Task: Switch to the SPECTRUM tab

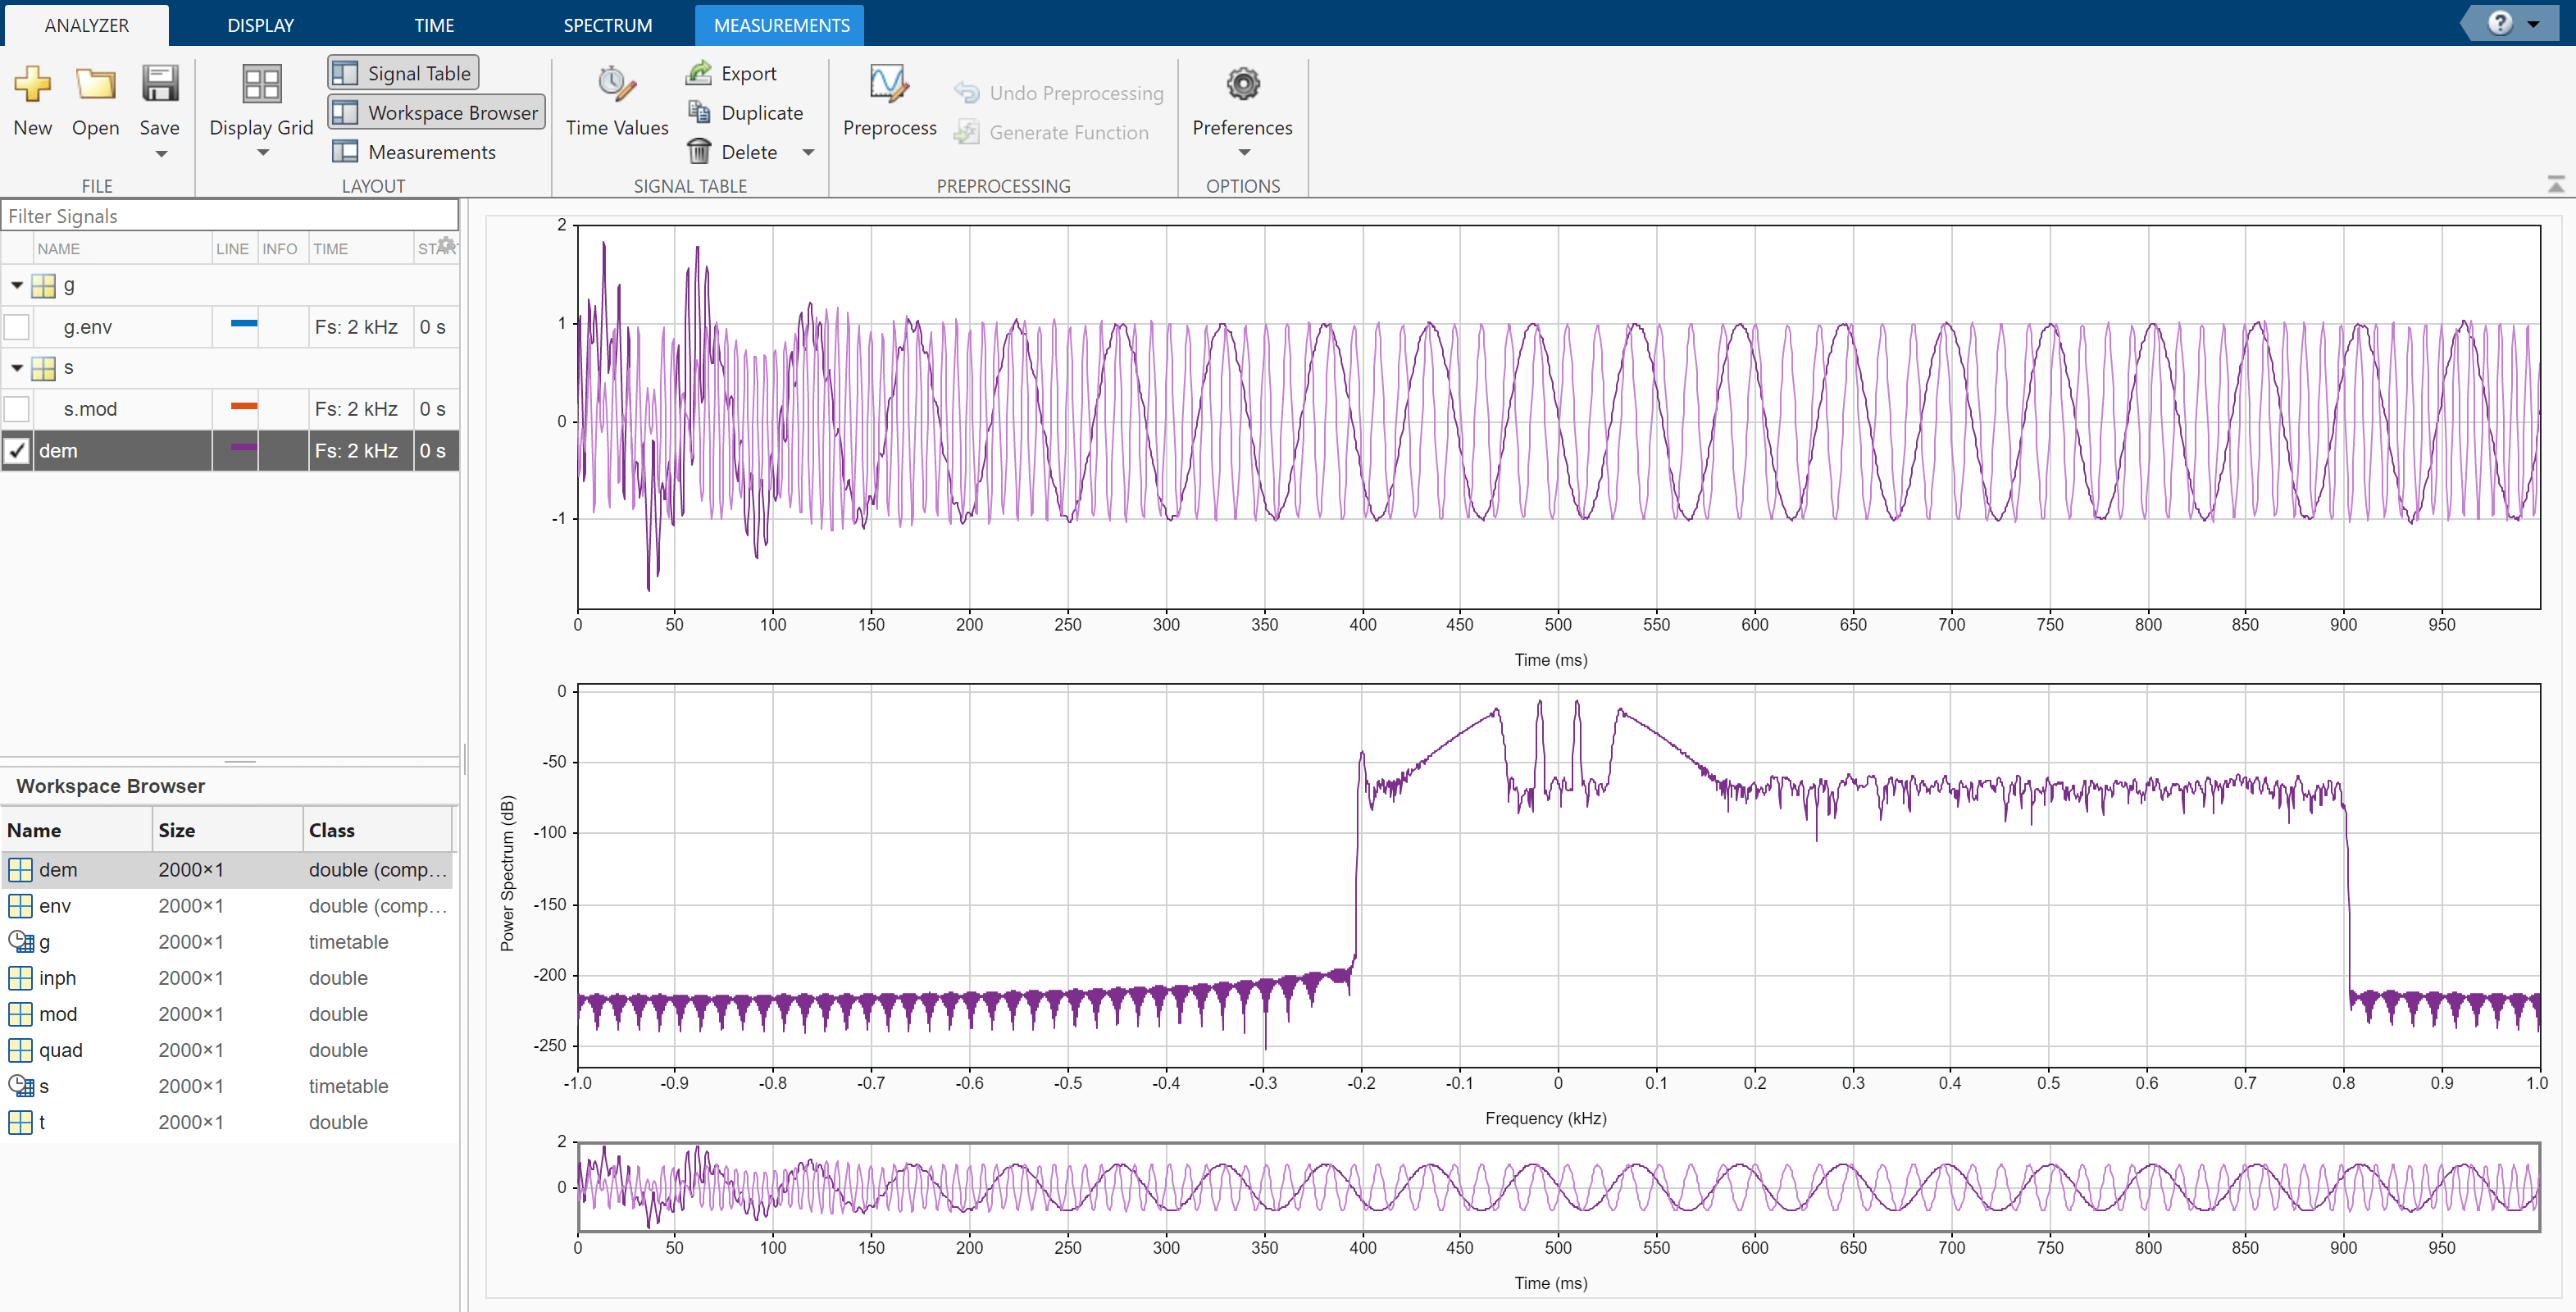Action: [x=607, y=25]
